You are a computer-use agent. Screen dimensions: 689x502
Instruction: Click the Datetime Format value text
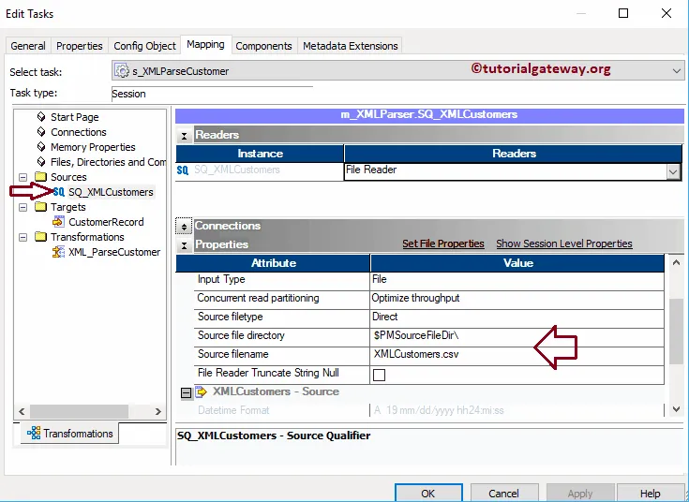439,410
